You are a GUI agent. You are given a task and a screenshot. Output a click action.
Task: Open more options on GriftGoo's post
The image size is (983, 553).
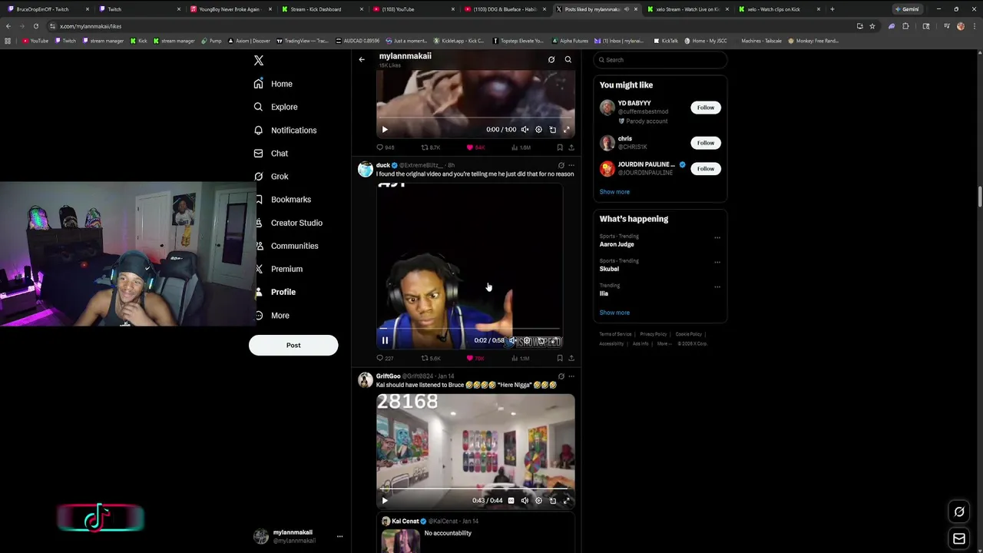(x=571, y=376)
